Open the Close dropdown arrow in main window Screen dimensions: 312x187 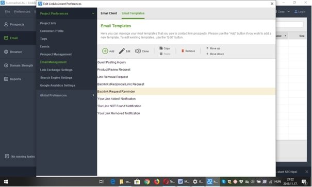click(288, 12)
